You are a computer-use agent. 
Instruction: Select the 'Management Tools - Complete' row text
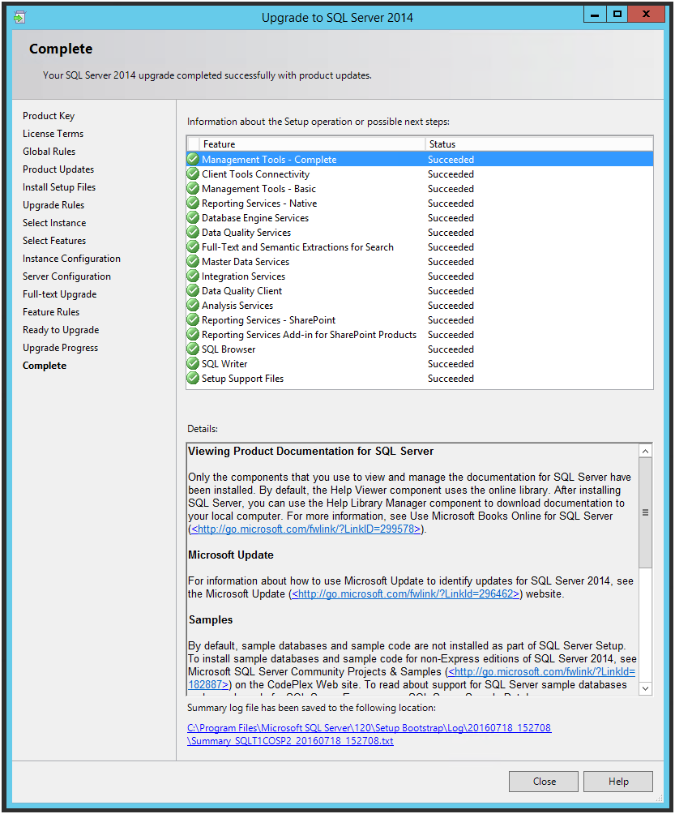pos(269,160)
